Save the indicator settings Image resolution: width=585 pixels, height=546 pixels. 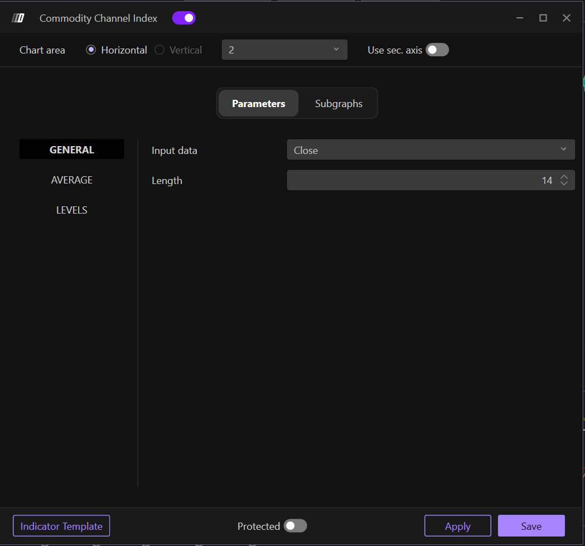pyautogui.click(x=531, y=526)
